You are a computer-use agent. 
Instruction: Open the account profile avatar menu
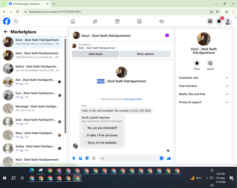[228, 21]
